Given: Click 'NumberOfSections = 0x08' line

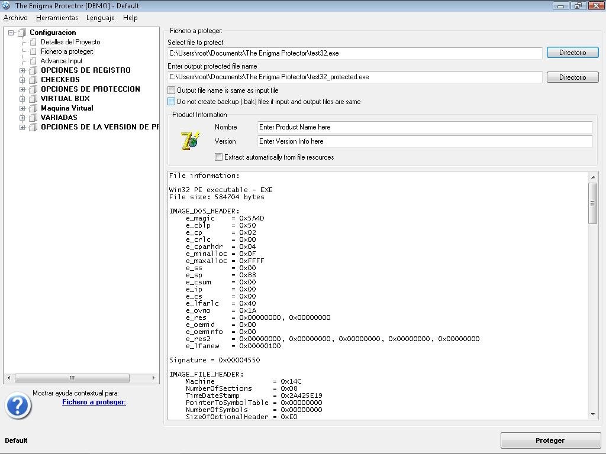Looking at the screenshot, I should [241, 388].
